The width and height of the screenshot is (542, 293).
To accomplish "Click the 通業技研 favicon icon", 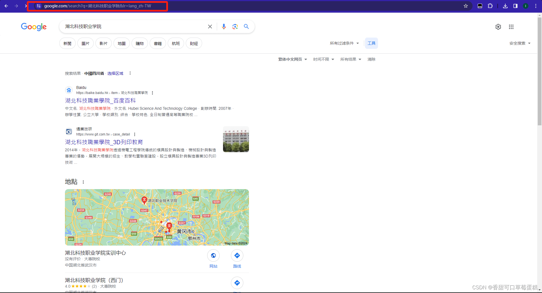I will (x=69, y=132).
